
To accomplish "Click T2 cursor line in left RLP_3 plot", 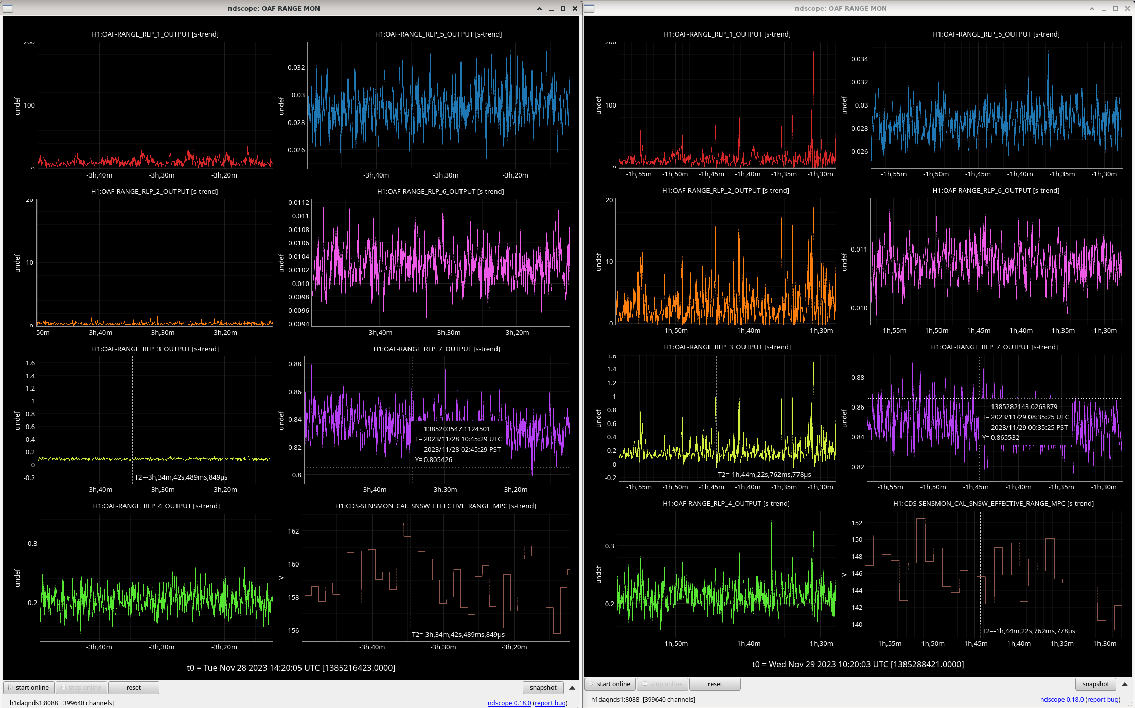I will 133,412.
